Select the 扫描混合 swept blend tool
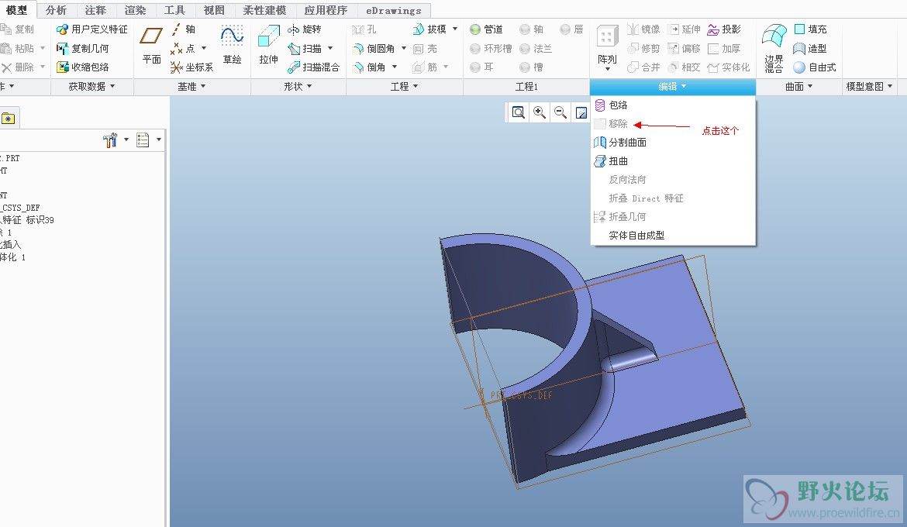The height and width of the screenshot is (527, 907). point(313,67)
